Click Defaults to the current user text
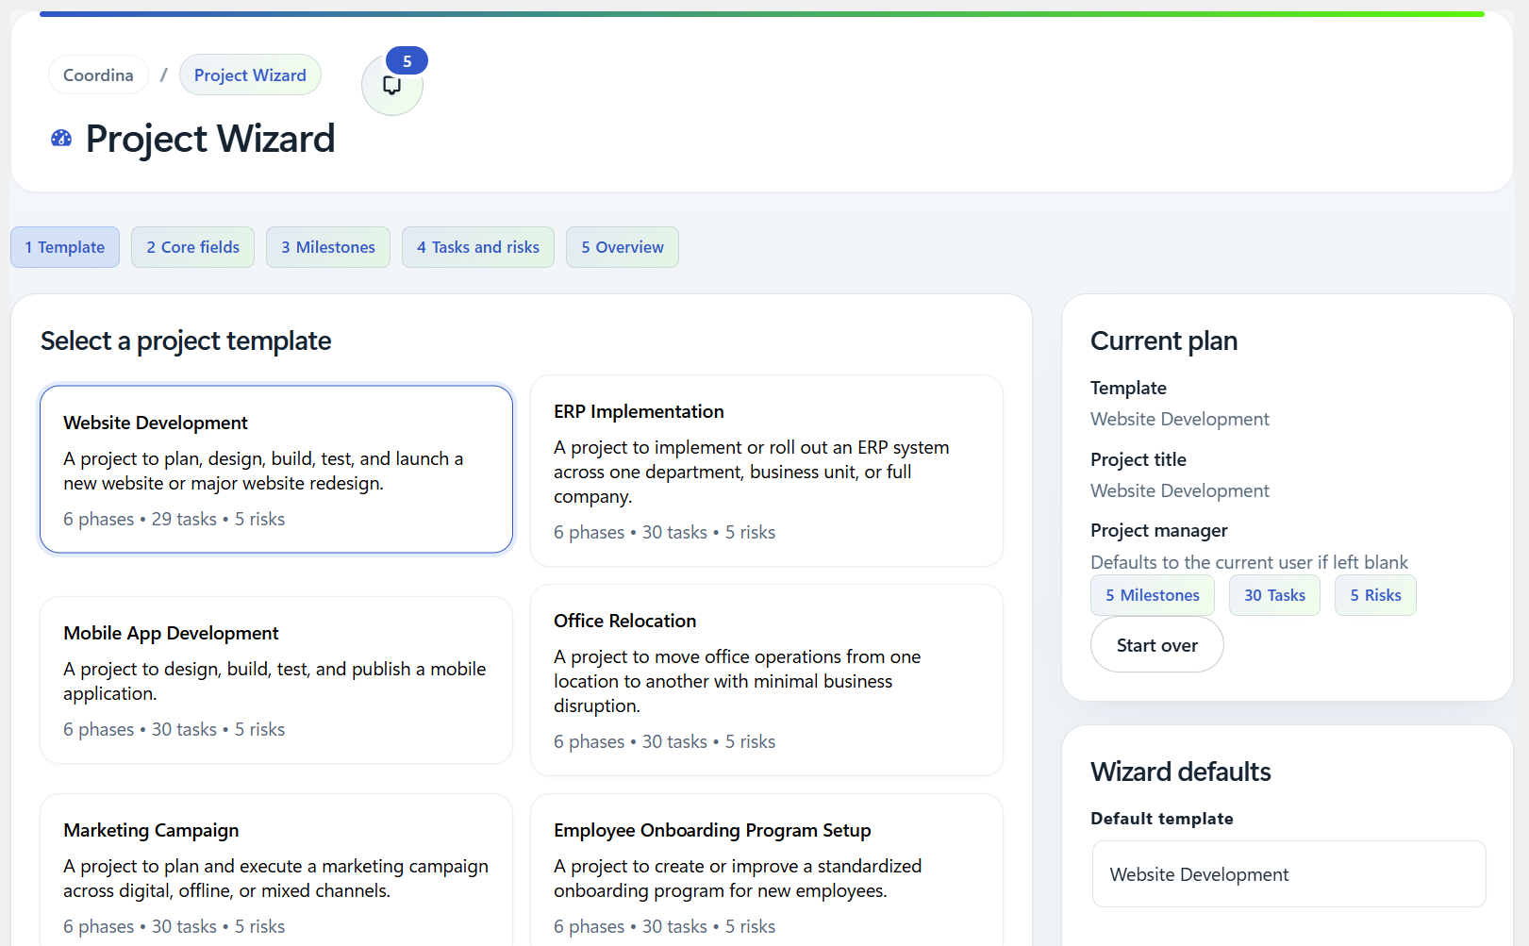This screenshot has height=946, width=1529. click(1249, 562)
